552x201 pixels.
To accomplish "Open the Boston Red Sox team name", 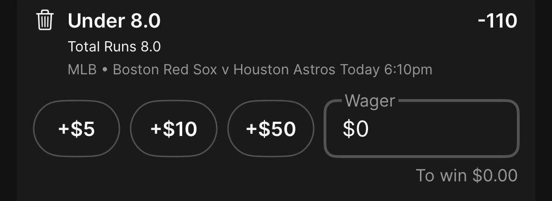I will coord(165,70).
